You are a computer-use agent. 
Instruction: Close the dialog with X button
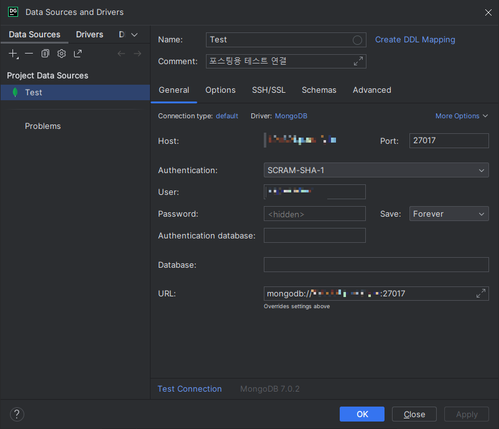point(488,12)
